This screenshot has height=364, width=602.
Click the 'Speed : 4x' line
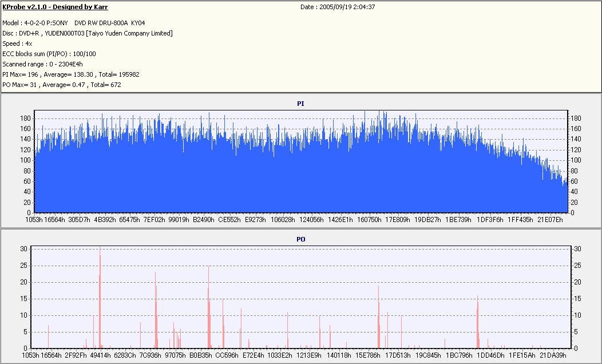(17, 43)
